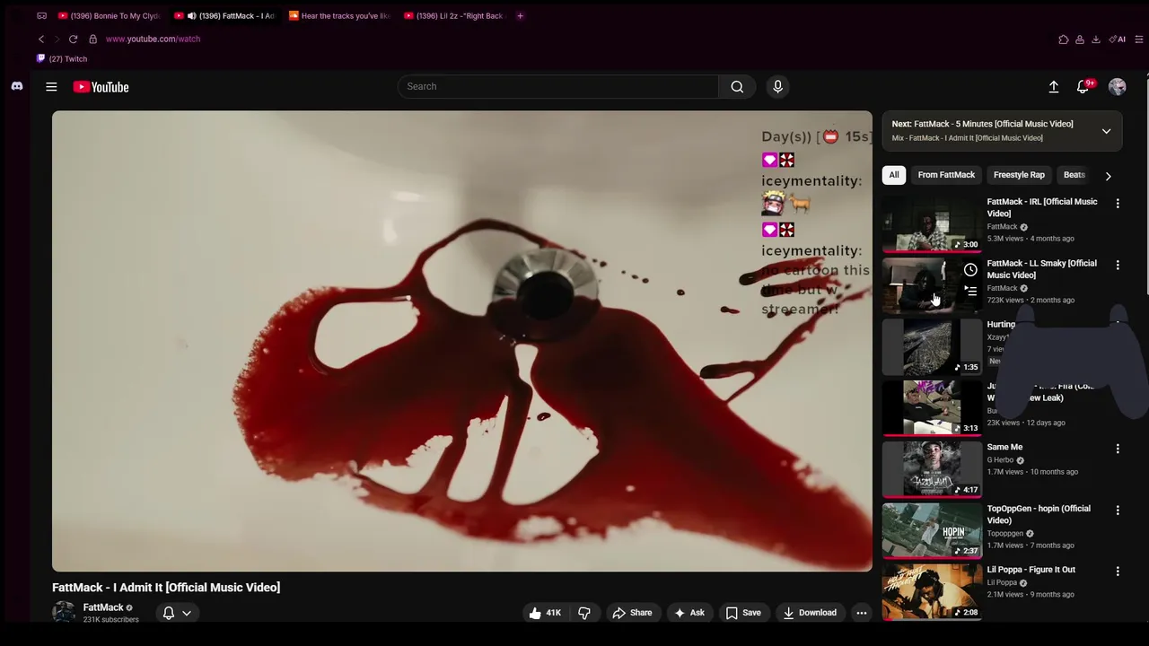1149x646 pixels.
Task: View site info via padlock icon
Action: tap(92, 39)
